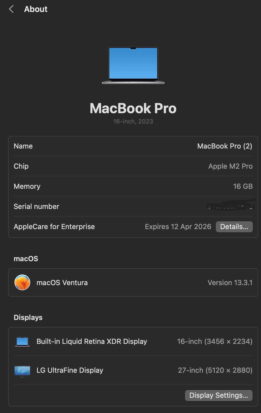Click the 16-inch, 2023 model text

pyautogui.click(x=133, y=121)
